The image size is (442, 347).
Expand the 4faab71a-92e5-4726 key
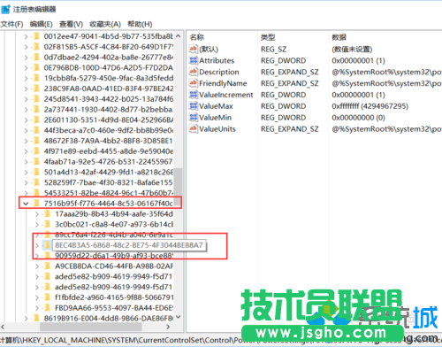[x=26, y=162]
